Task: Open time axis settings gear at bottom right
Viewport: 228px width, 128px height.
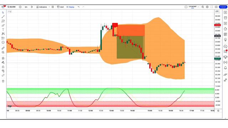Action: (218, 111)
